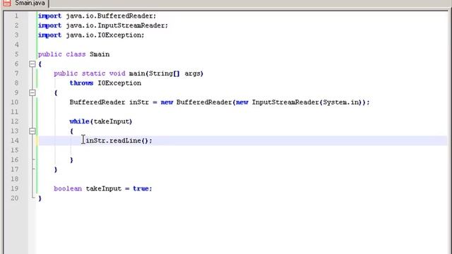Select line number 14 in the gutter
Image resolution: width=452 pixels, height=254 pixels.
15,140
